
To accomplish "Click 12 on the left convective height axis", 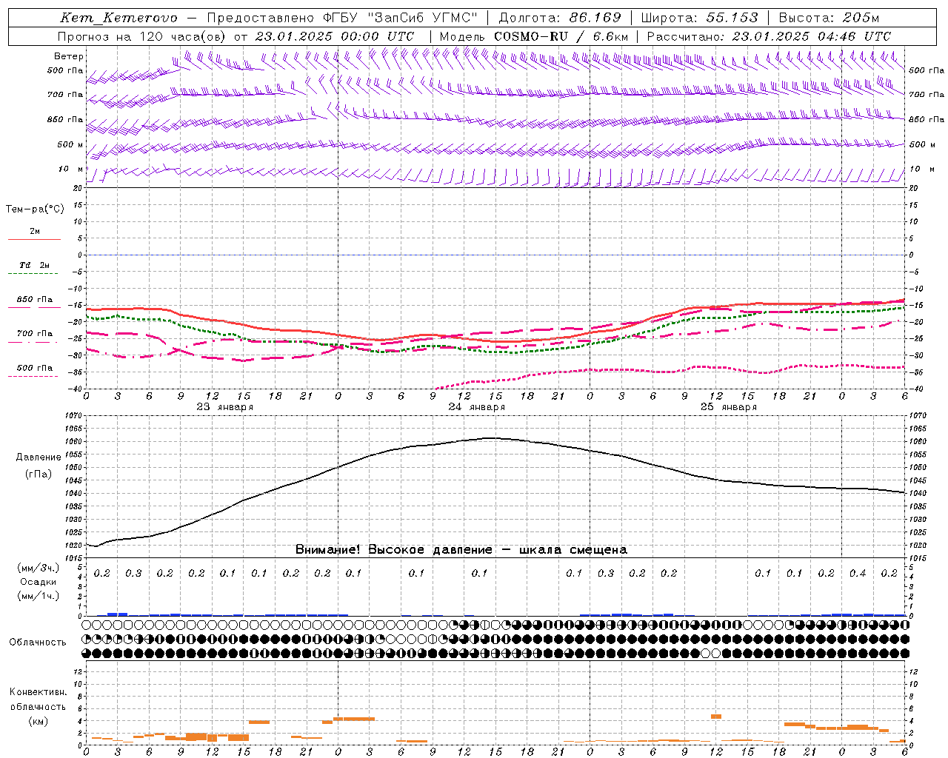I will (79, 672).
